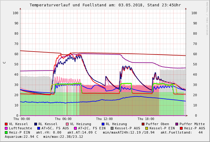Select the gray Kessel-P AUS swatch
This screenshot has height=142, width=210.
click(112, 128)
